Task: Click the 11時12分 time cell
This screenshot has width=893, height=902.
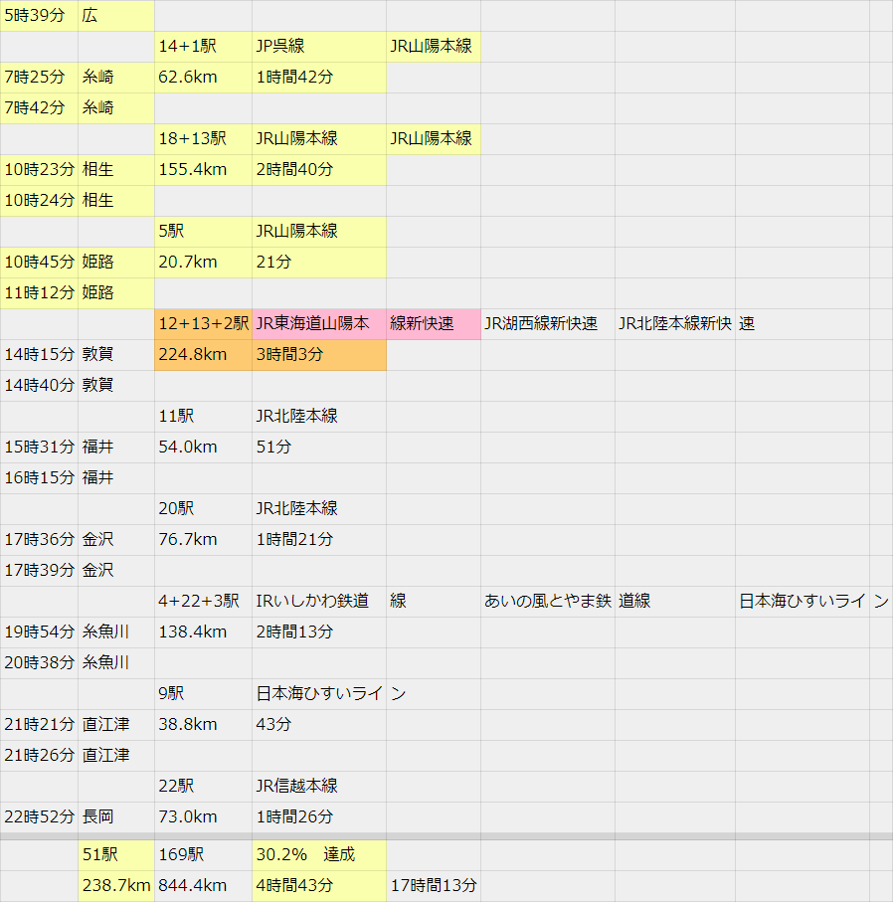Action: tap(39, 293)
